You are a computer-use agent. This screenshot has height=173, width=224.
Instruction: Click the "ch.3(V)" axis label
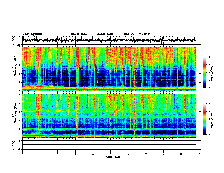click(x=14, y=145)
